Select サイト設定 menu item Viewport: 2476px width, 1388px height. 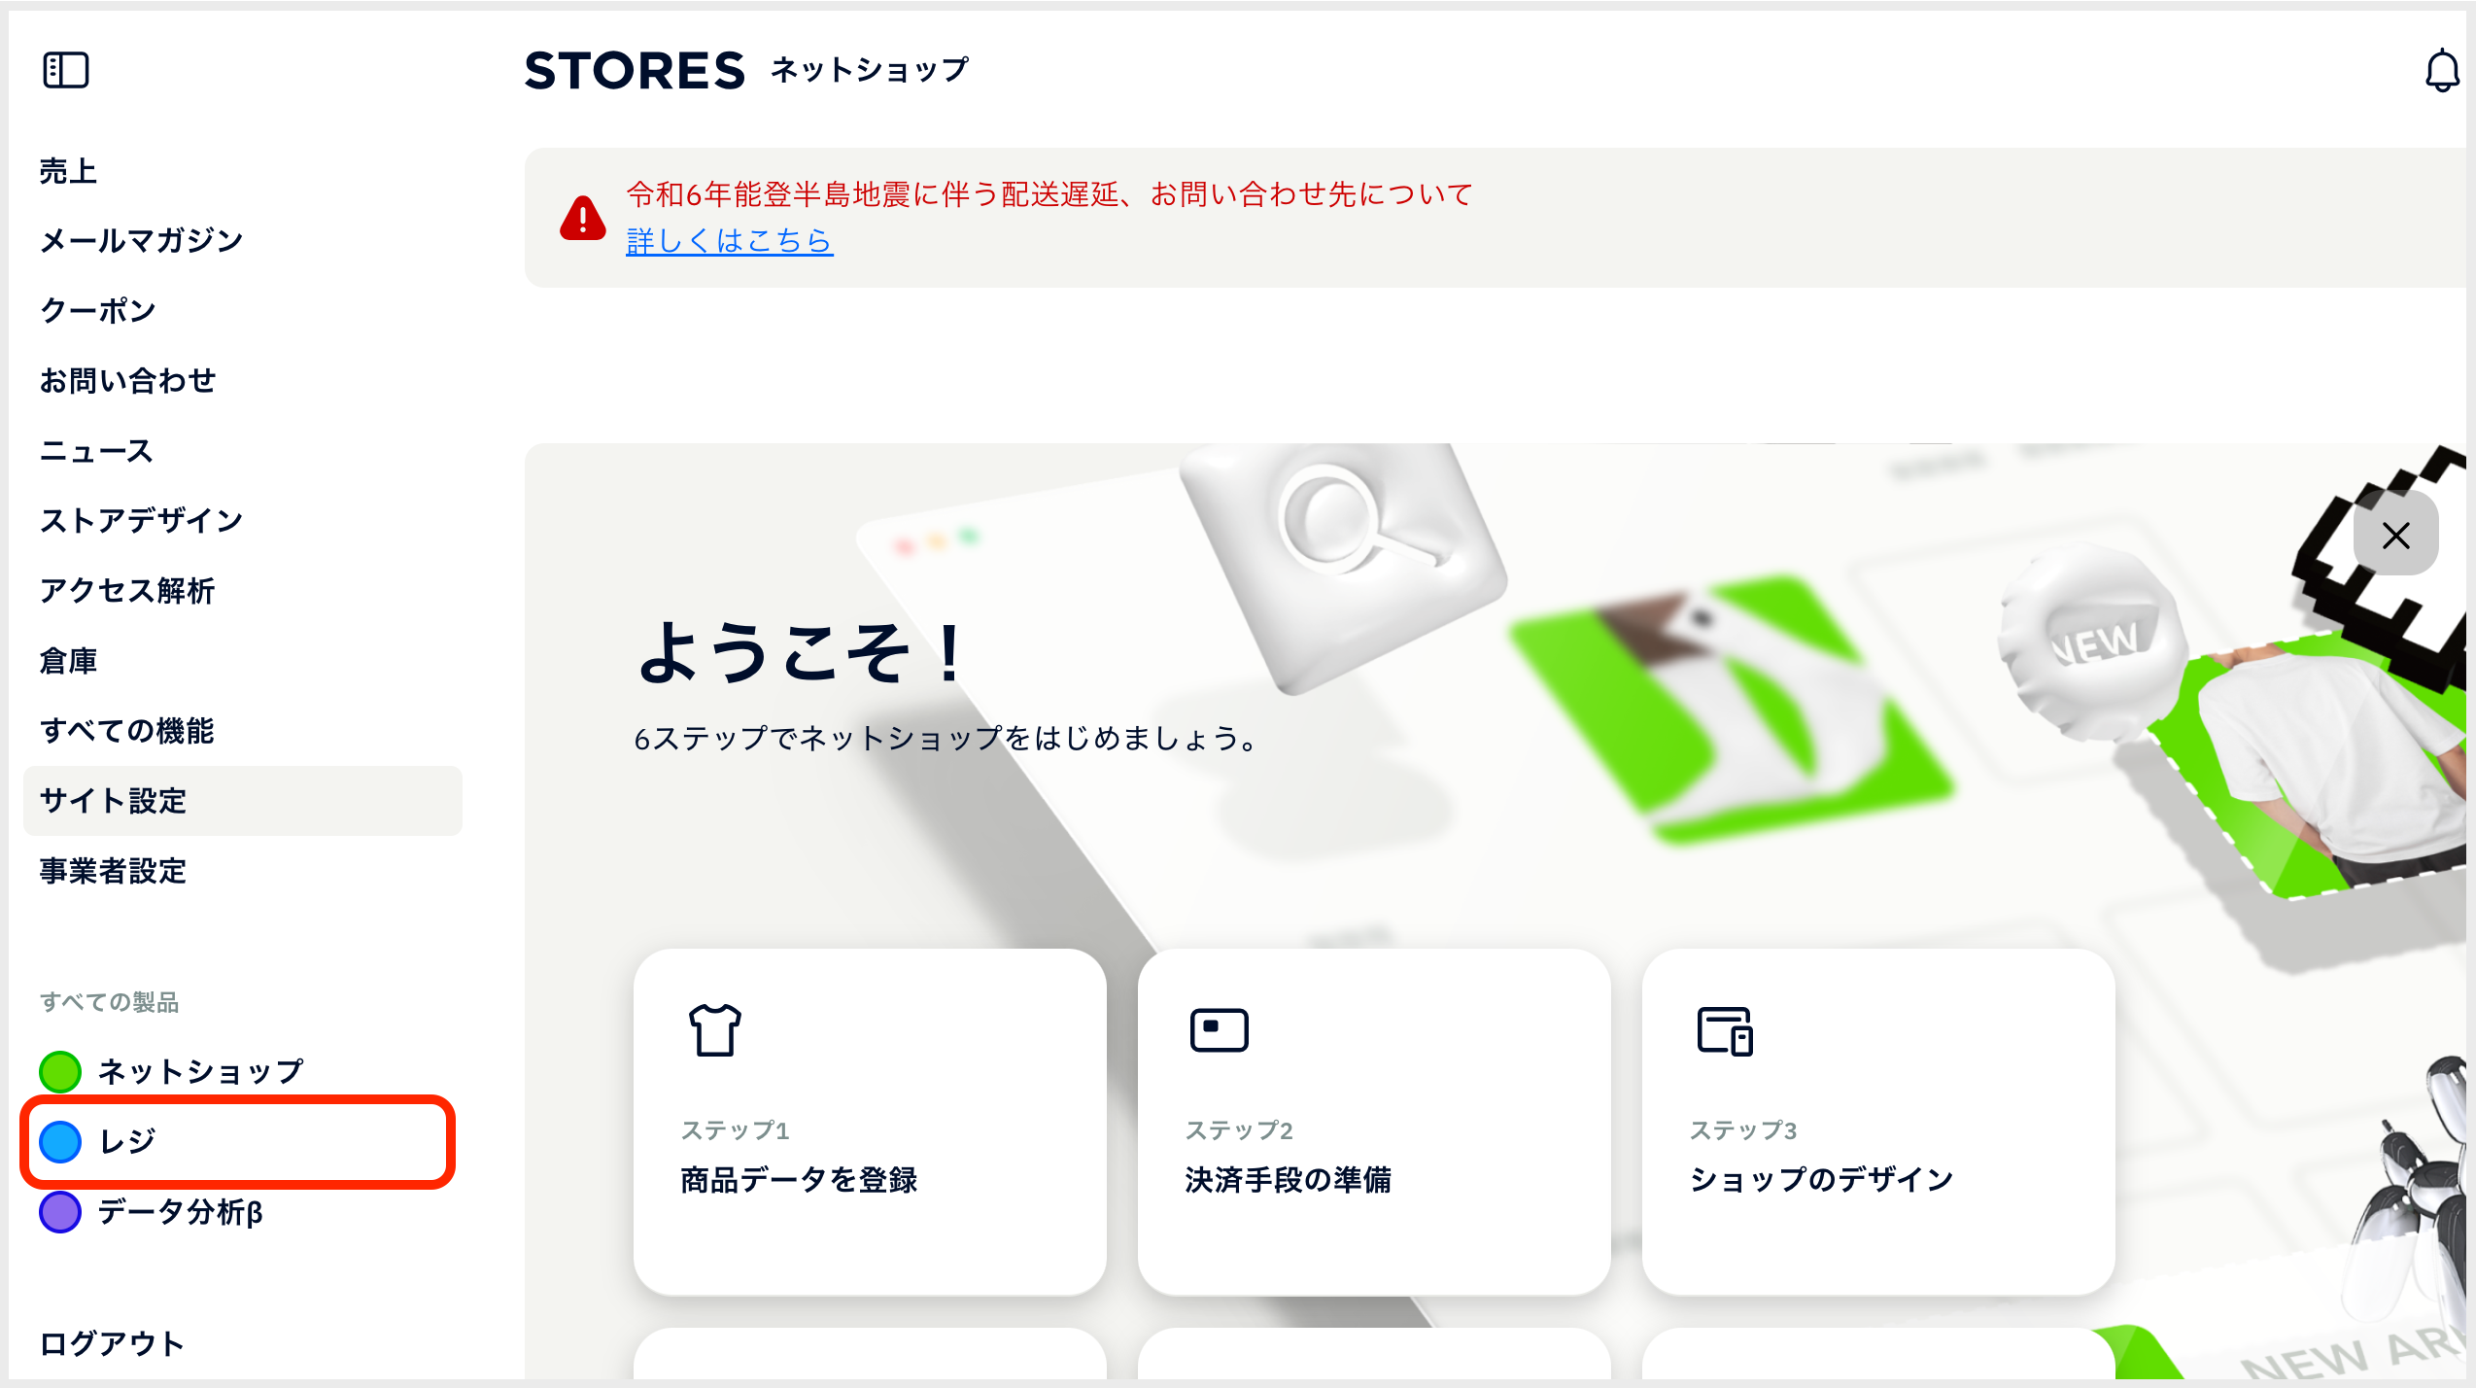coord(243,801)
